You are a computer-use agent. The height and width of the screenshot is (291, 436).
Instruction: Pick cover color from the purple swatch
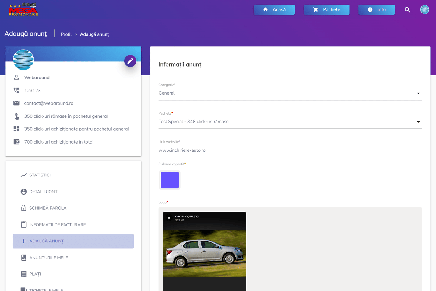click(x=170, y=180)
